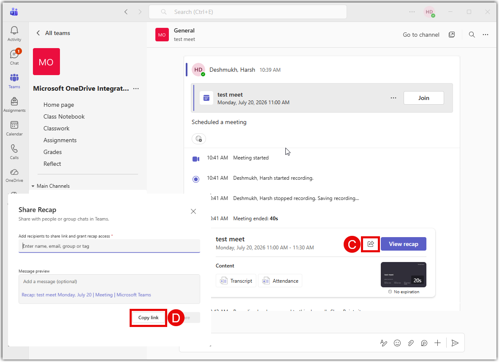This screenshot has width=499, height=362.
Task: Click the share recap icon beside View recap
Action: 370,244
